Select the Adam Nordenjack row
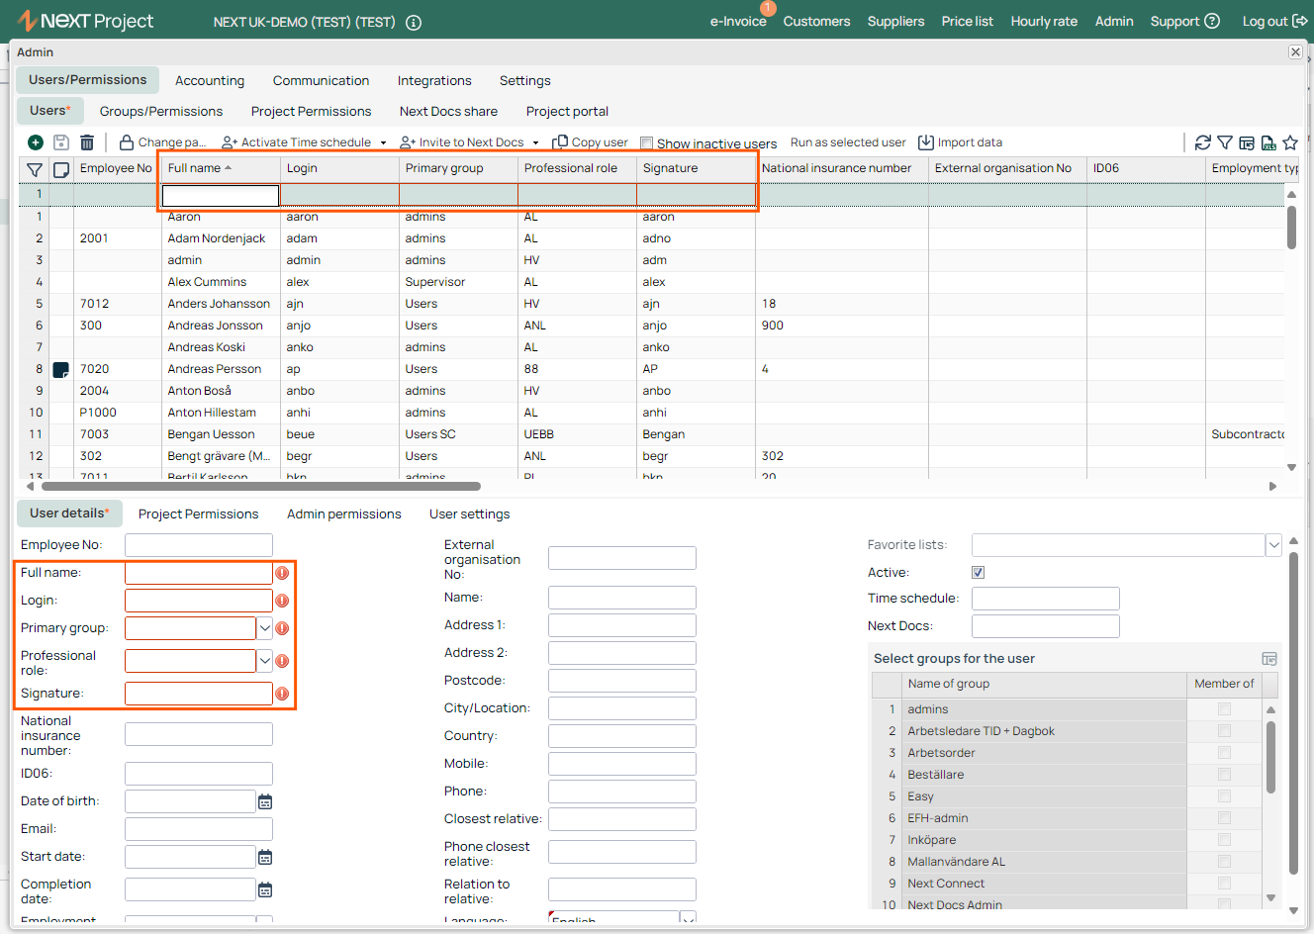The image size is (1314, 934). point(653,238)
